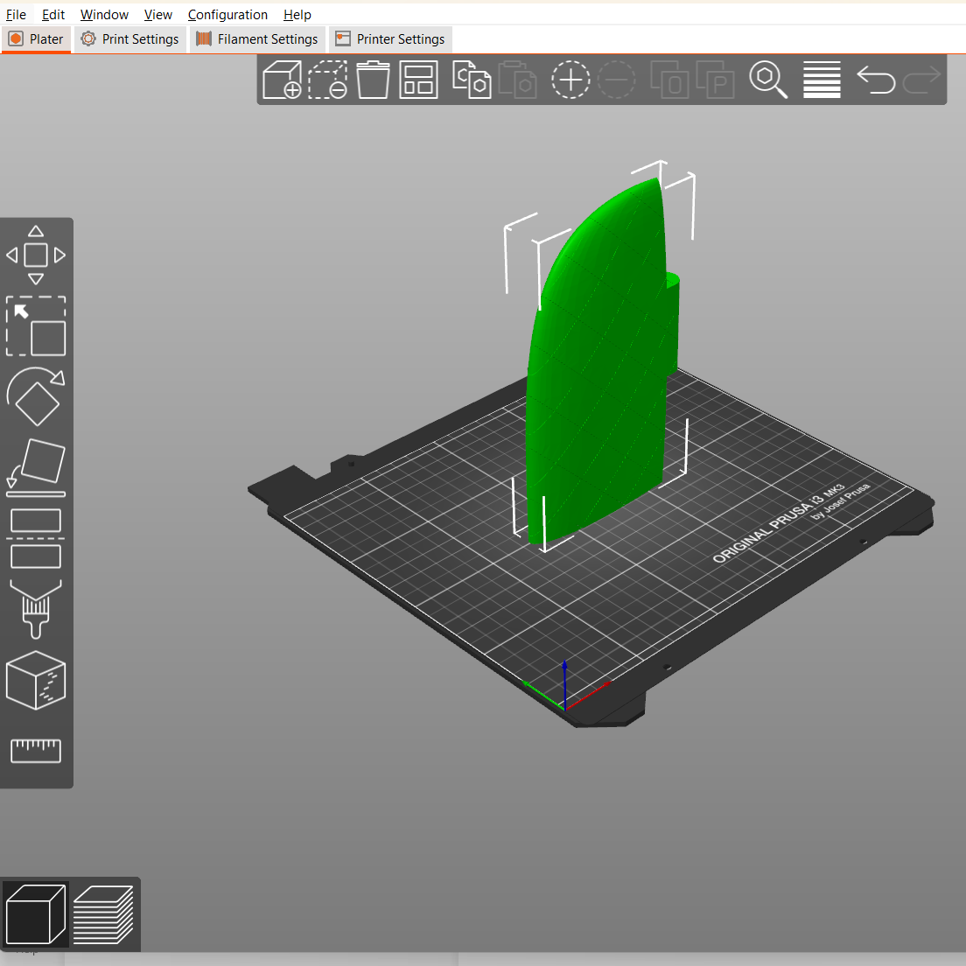
Task: Open the Search icon in the toolbar
Action: tap(768, 80)
